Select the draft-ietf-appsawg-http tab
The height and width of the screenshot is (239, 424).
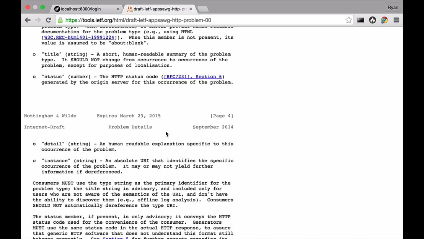coord(160,9)
